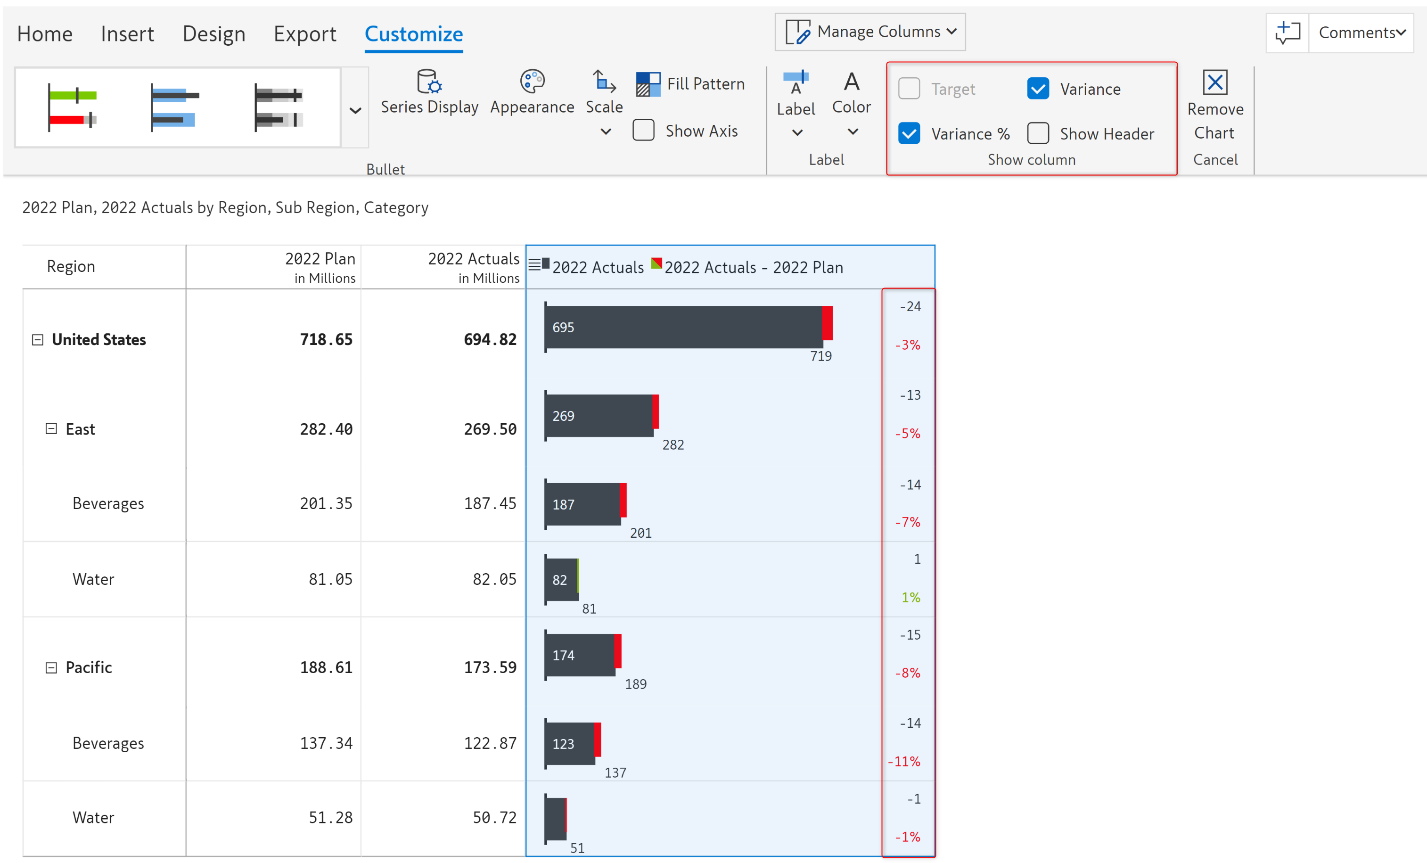Image resolution: width=1427 pixels, height=863 pixels.
Task: Expand the bullet chart style gallery
Action: tap(356, 110)
